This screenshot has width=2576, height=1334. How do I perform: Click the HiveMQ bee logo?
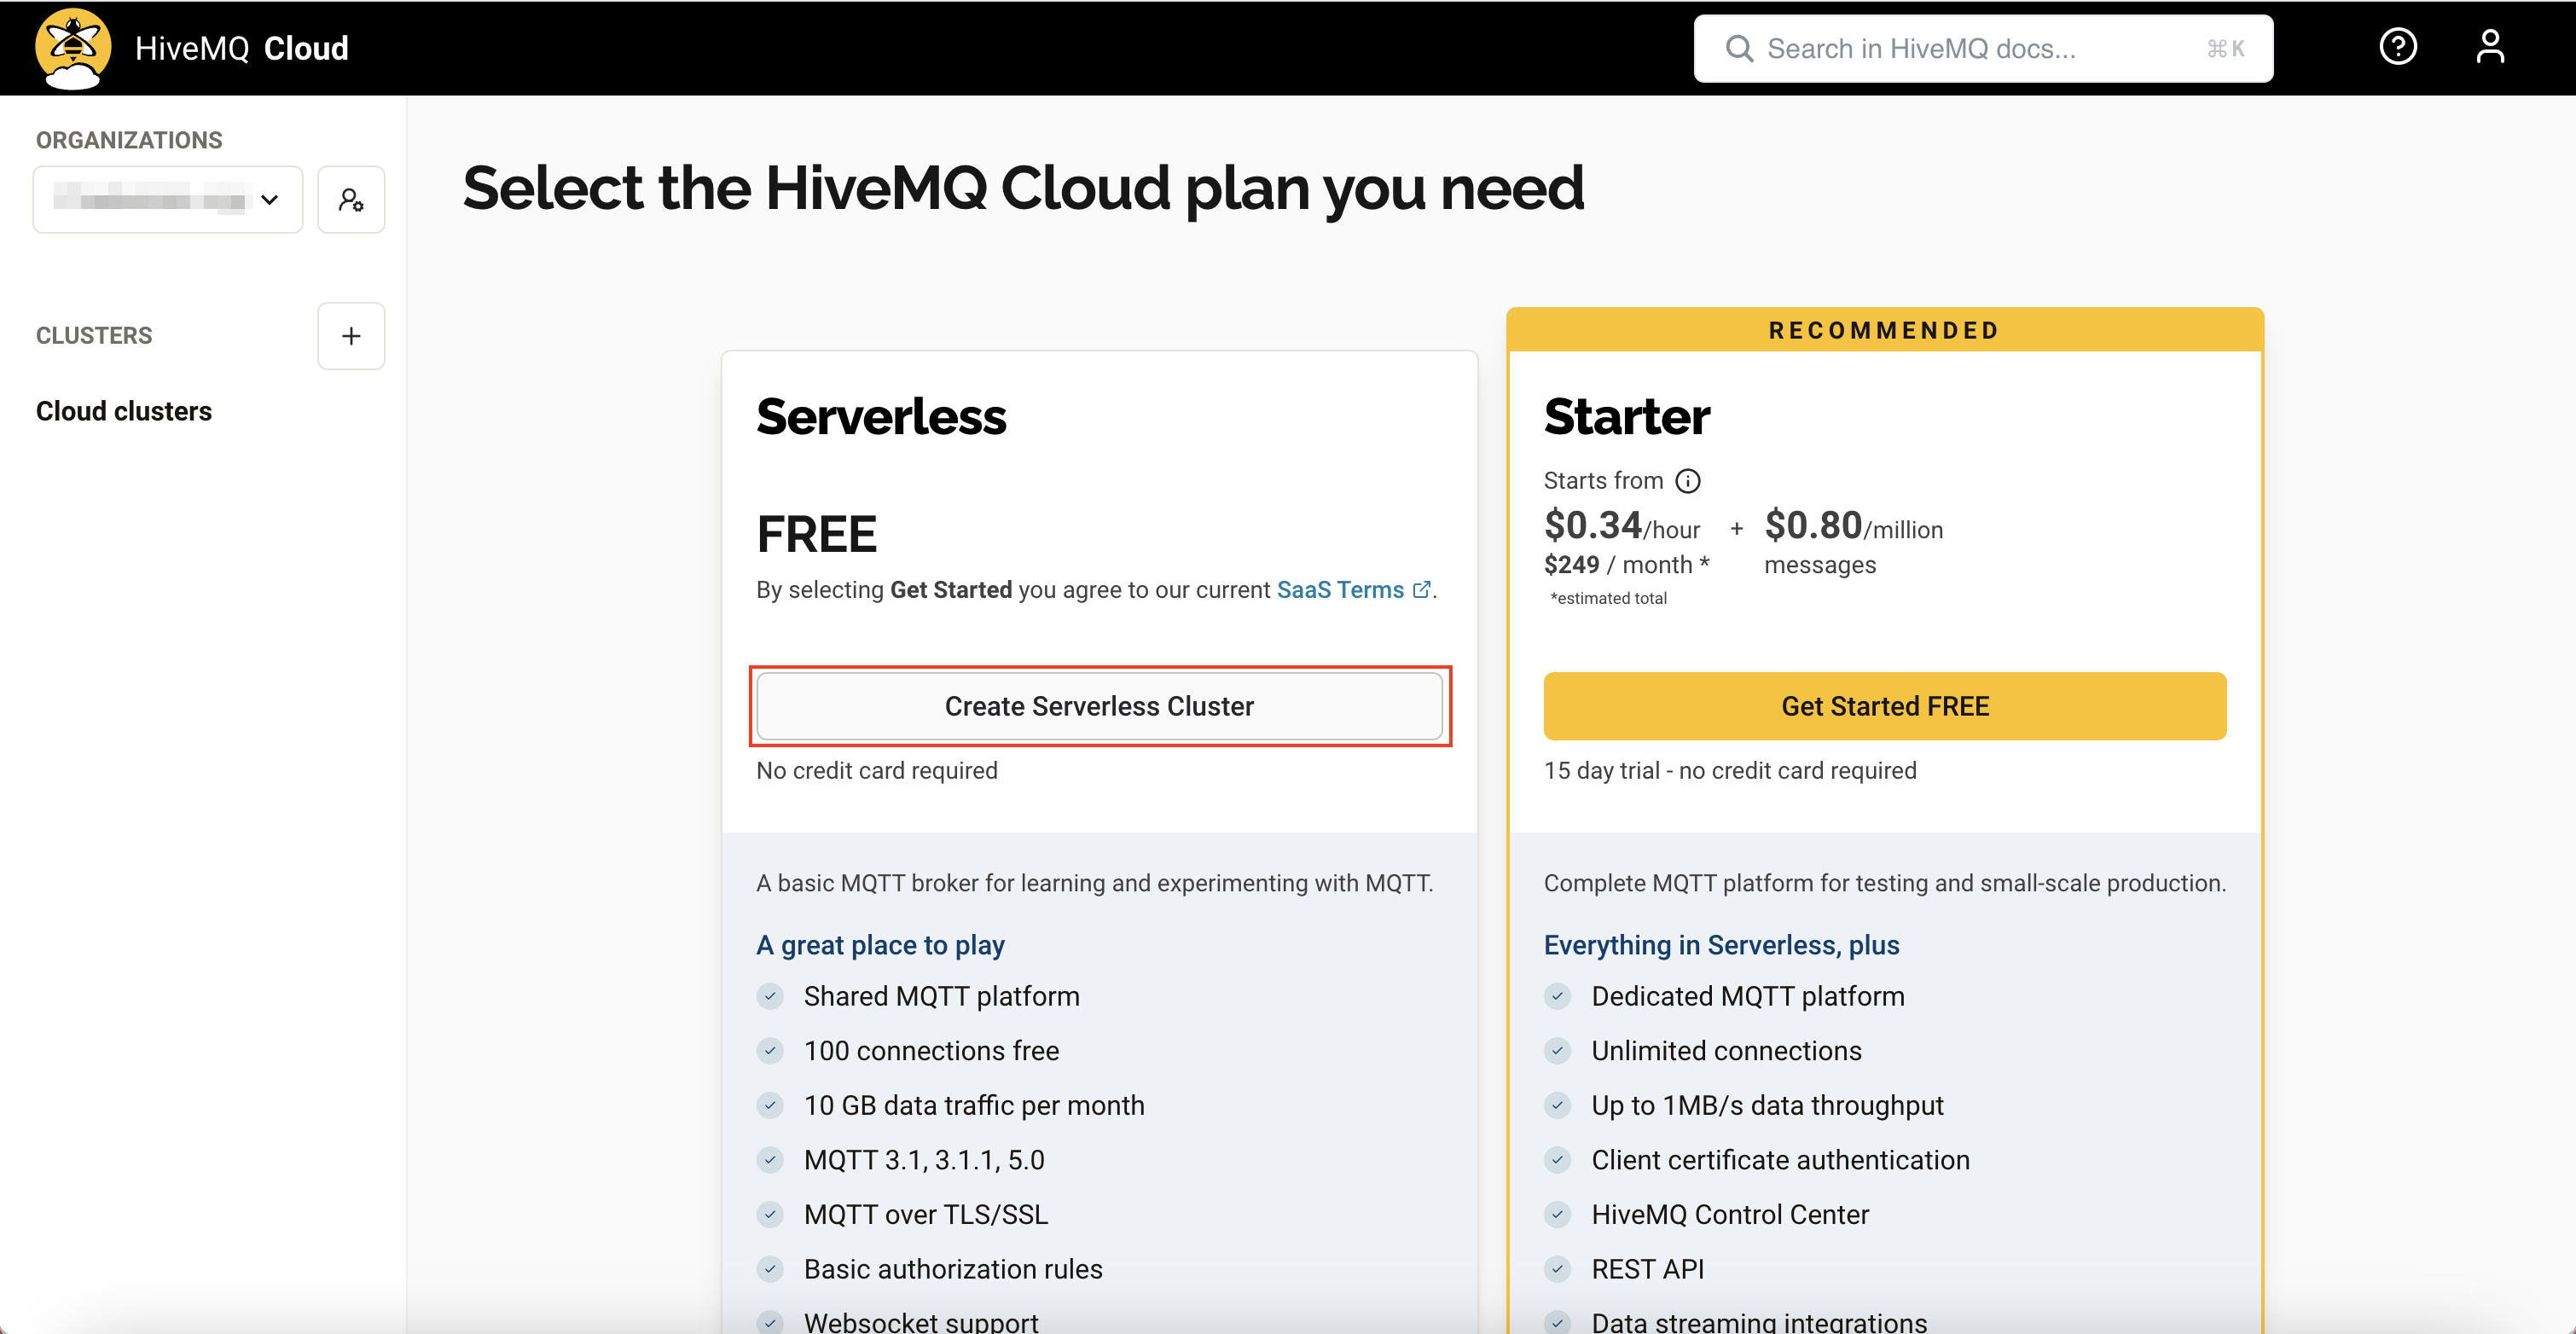tap(72, 48)
